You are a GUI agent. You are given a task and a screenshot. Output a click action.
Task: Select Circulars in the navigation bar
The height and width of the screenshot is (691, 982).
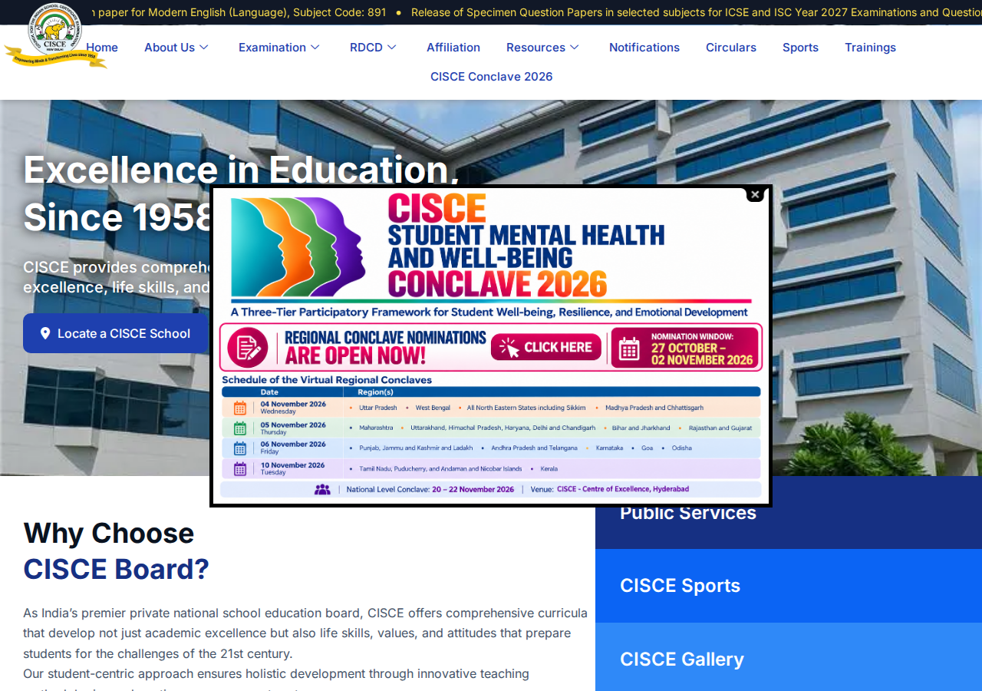731,48
